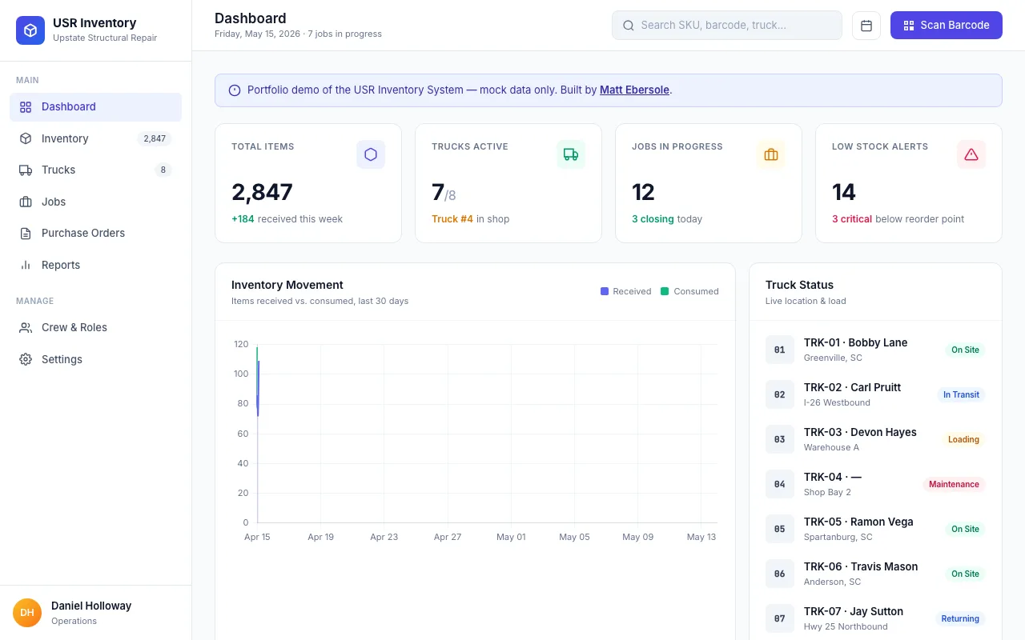The height and width of the screenshot is (640, 1025).
Task: Click the Jobs briefcase icon in sidebar
Action: [26, 202]
